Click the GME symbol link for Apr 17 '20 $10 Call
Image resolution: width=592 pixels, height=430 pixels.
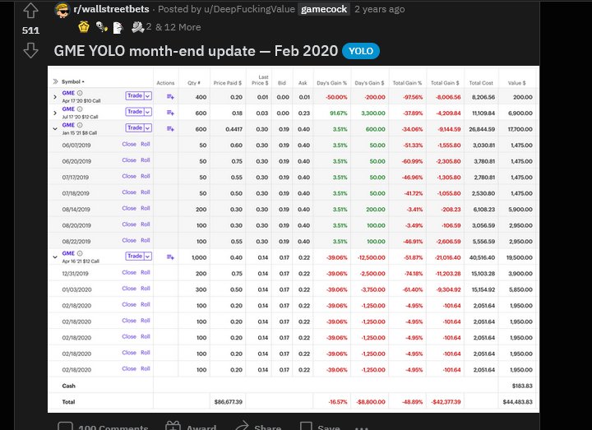coord(68,93)
